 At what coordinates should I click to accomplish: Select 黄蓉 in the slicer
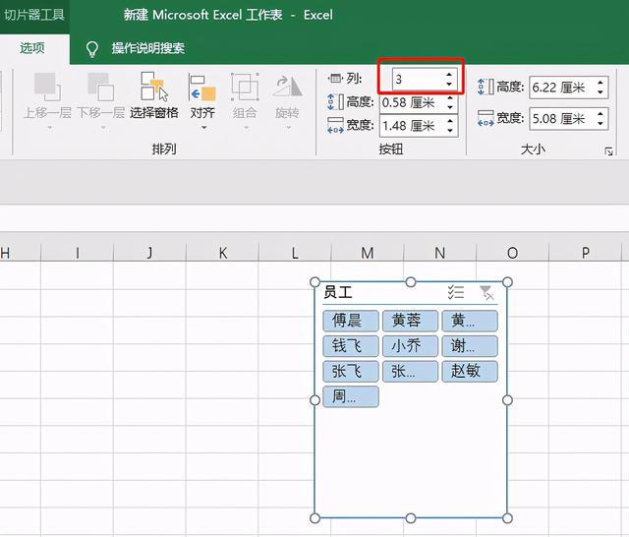tap(410, 321)
